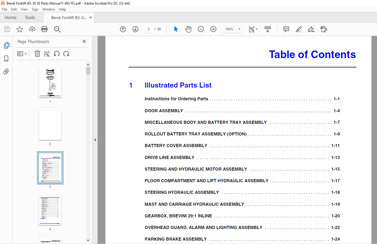
Task: Click the Save file icon
Action: click(7, 29)
